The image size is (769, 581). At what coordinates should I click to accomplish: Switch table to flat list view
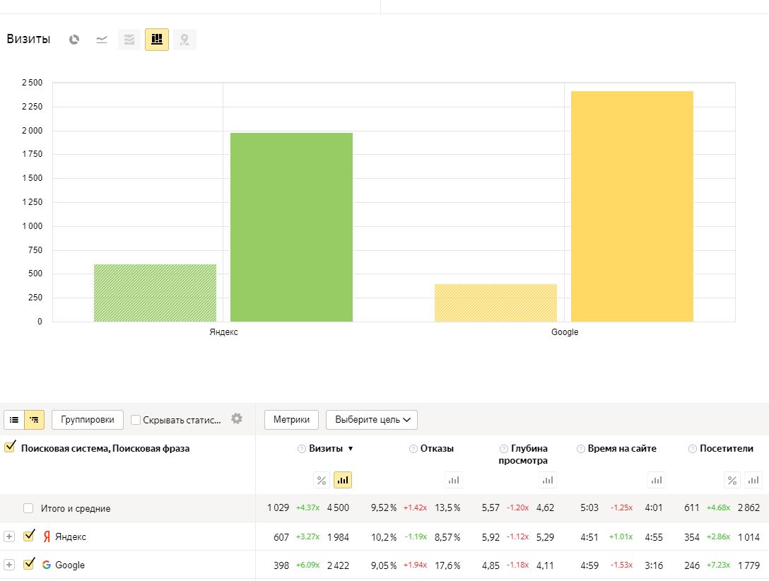coord(14,420)
